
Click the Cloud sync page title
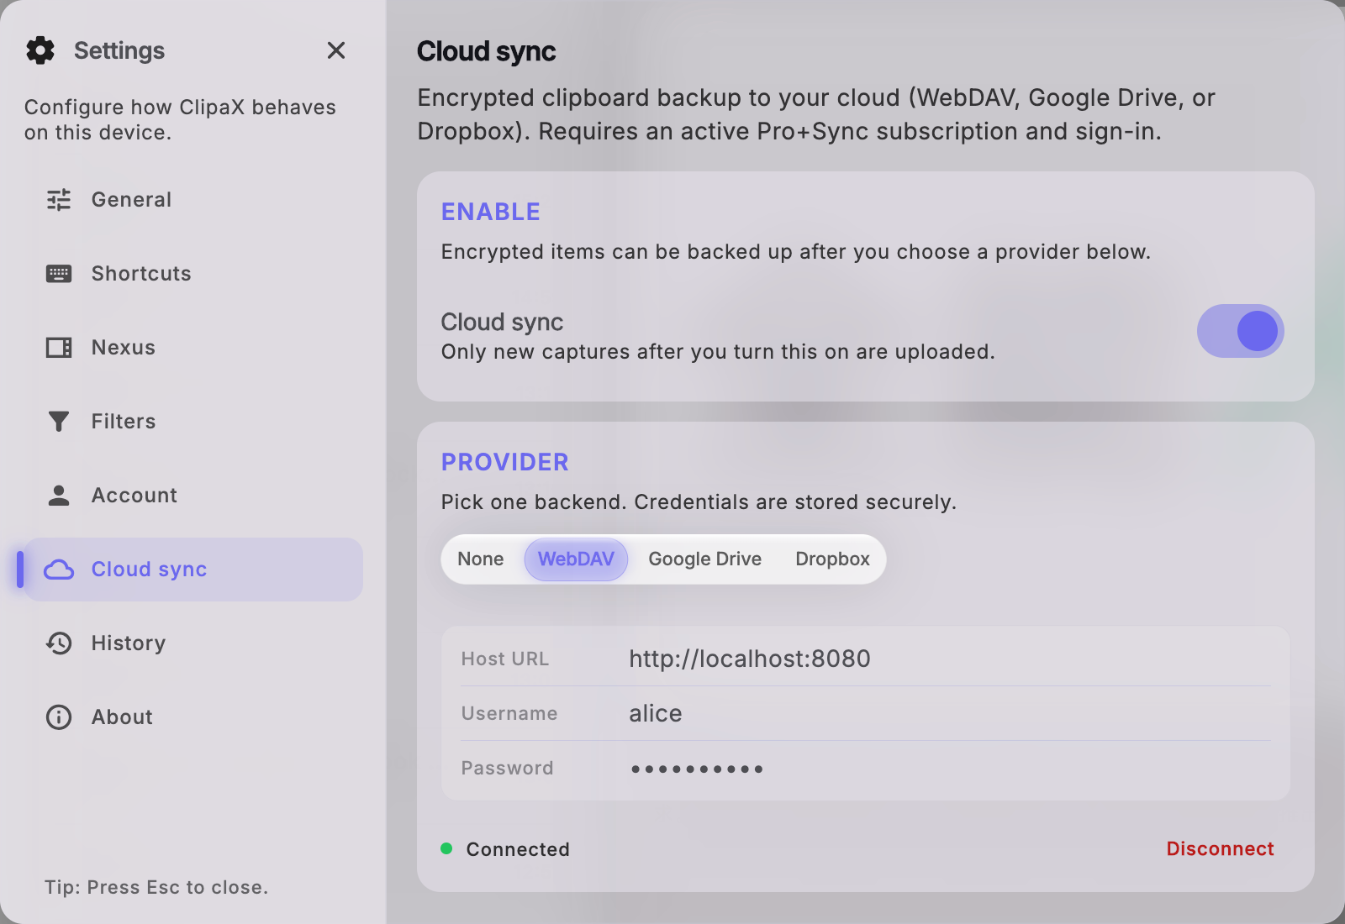tap(486, 51)
